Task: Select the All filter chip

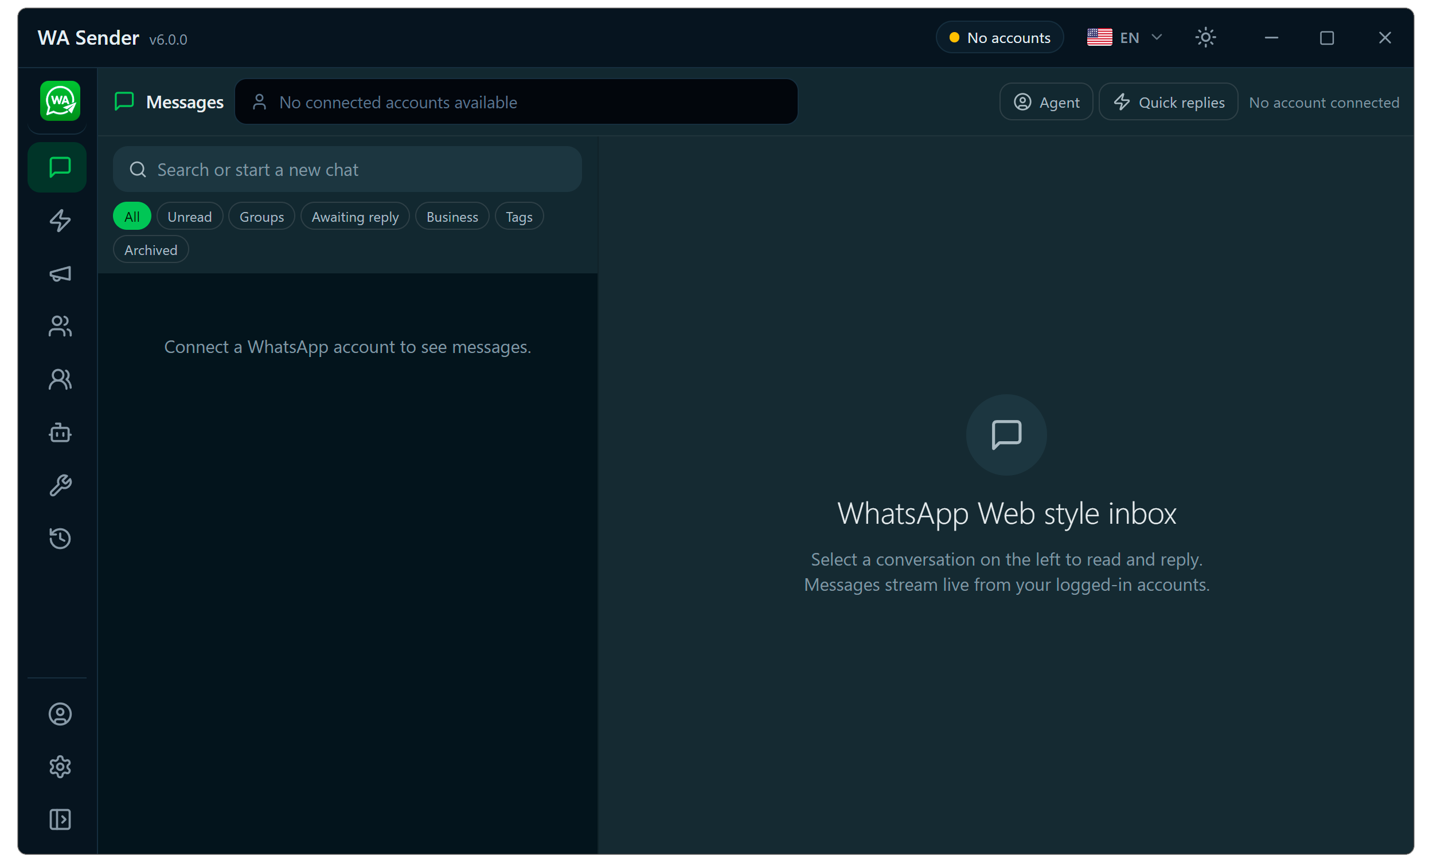Action: (132, 217)
